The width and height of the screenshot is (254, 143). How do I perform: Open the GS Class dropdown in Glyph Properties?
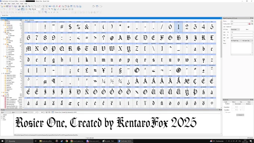click(x=235, y=29)
